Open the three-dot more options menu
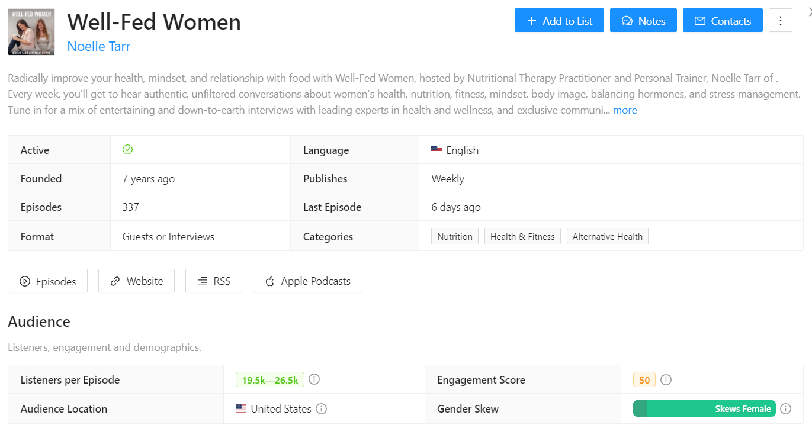The width and height of the screenshot is (812, 441). coord(781,21)
